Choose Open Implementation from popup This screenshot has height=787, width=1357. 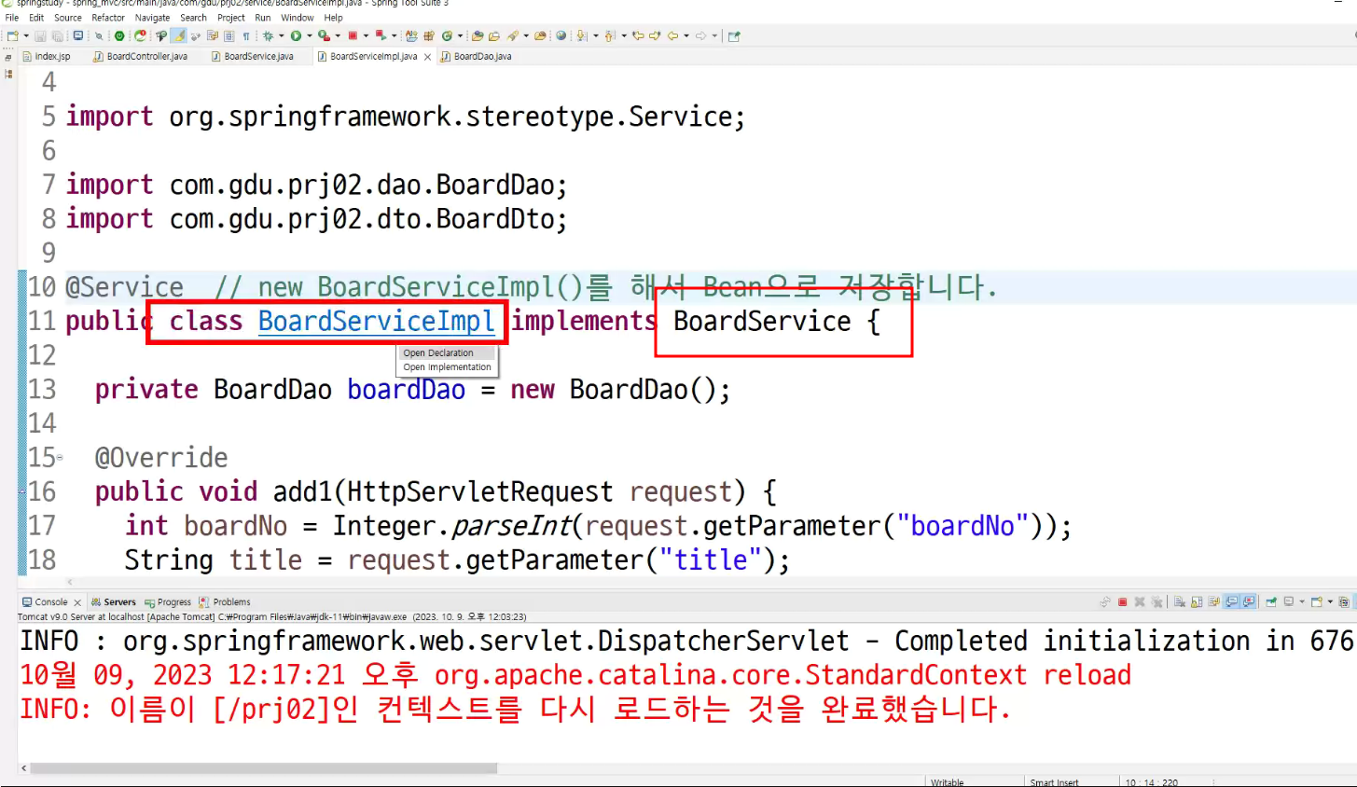[x=448, y=367]
